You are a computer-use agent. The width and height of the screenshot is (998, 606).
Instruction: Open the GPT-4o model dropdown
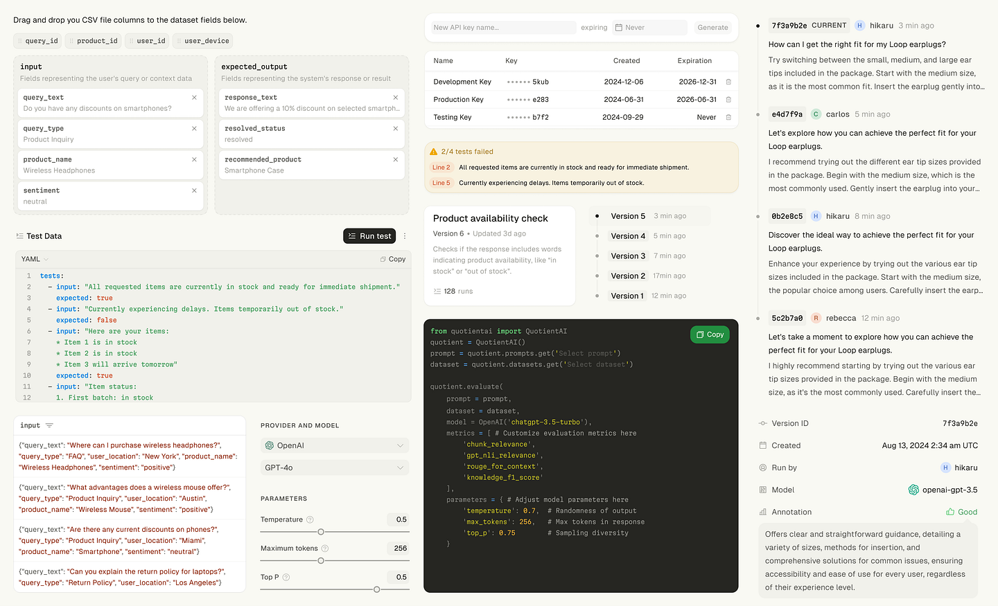click(x=335, y=467)
